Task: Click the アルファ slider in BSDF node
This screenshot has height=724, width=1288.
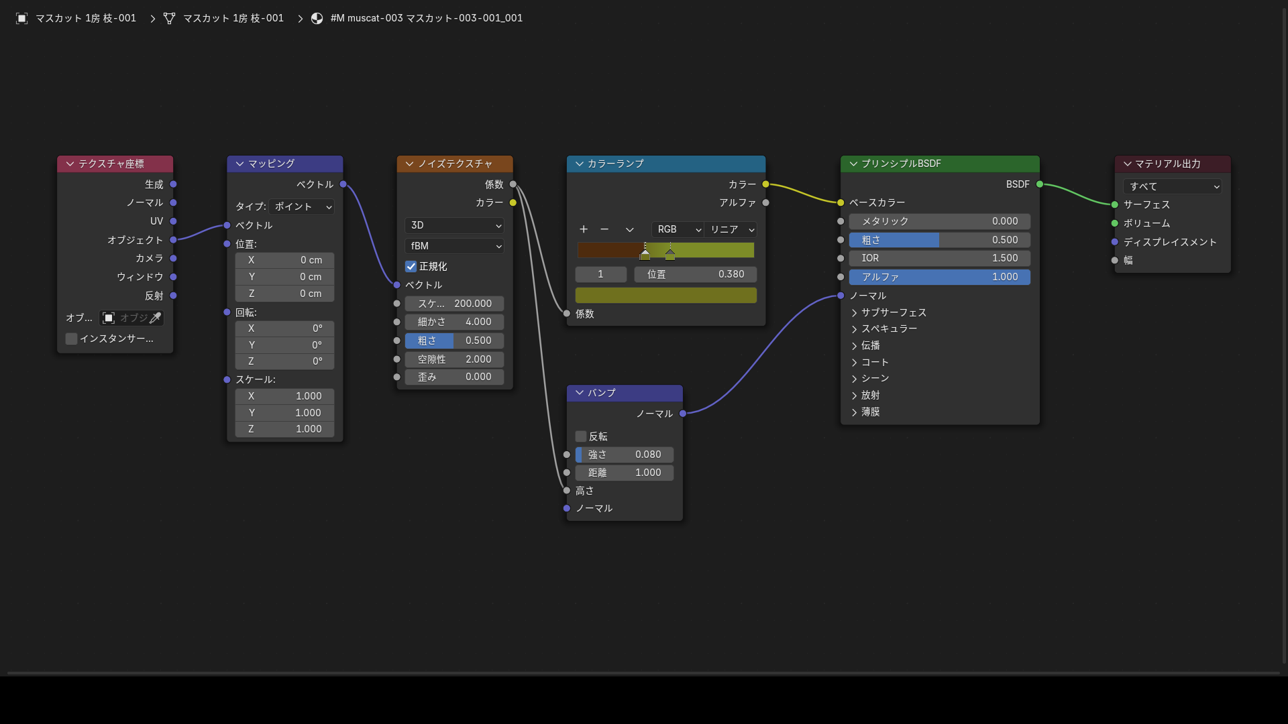Action: (939, 277)
